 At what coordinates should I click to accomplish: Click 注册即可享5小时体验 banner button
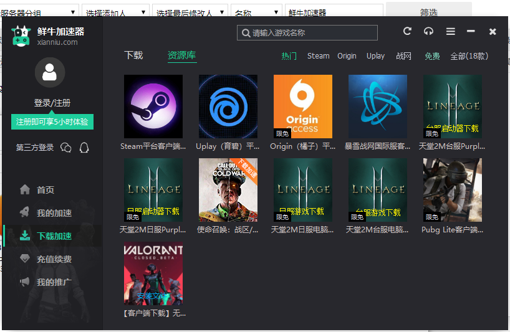(x=52, y=122)
